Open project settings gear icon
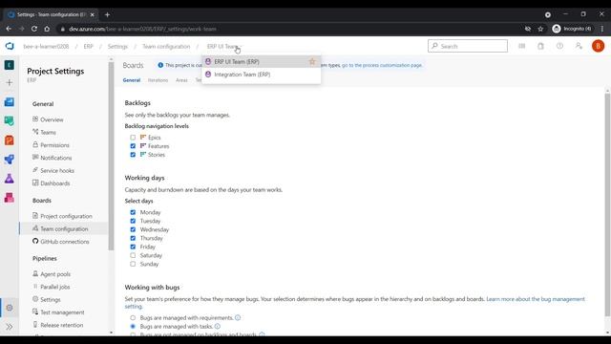The image size is (611, 344). (10, 308)
